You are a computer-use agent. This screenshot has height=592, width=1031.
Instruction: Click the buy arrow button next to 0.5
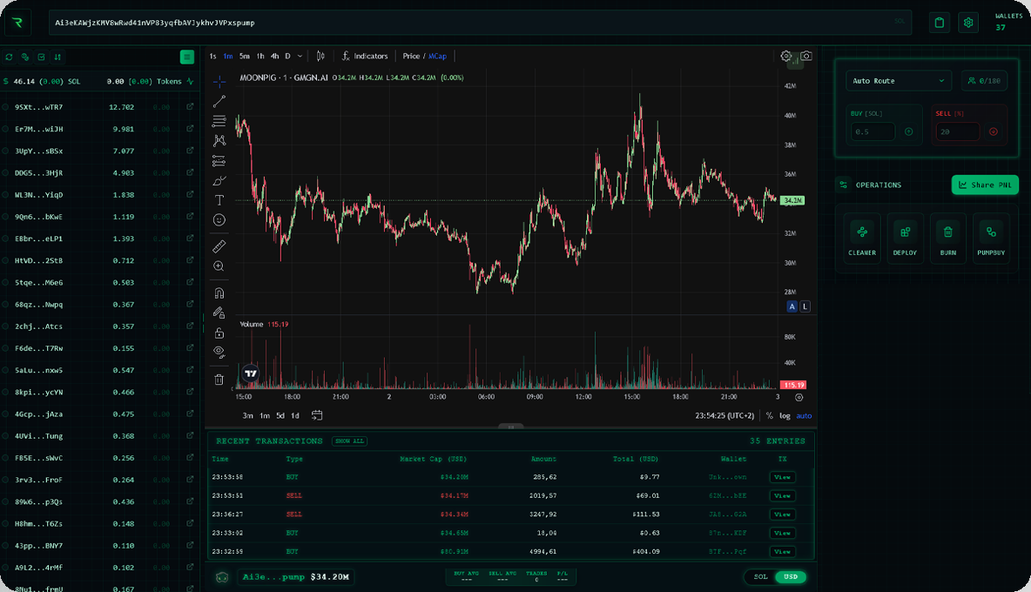(x=909, y=131)
